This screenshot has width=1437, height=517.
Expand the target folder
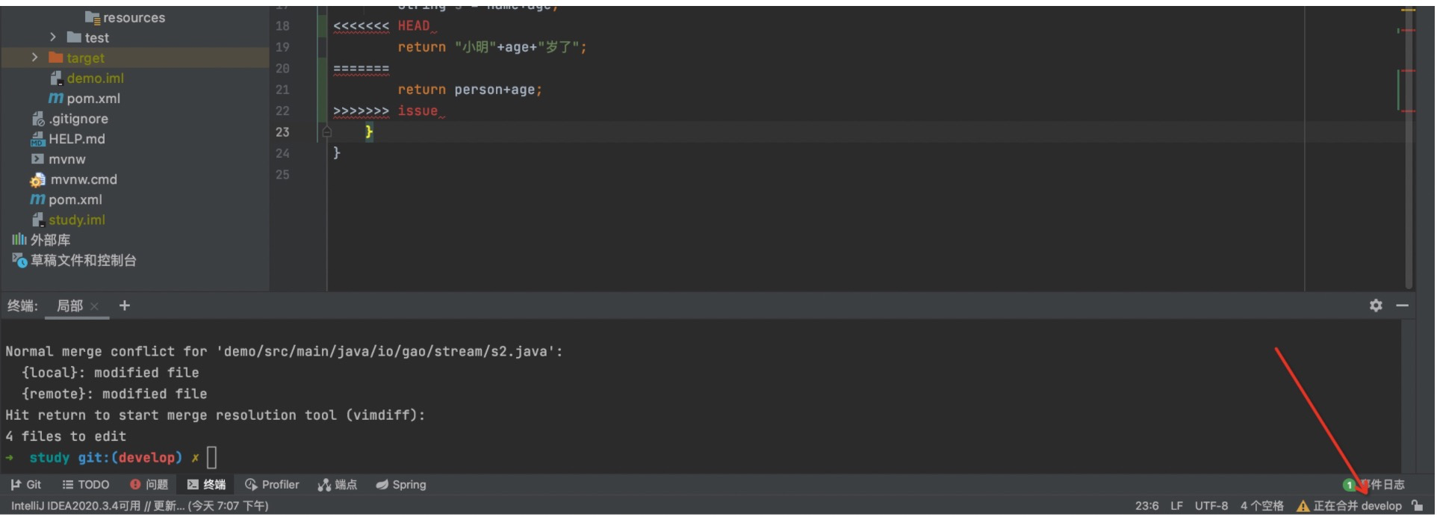click(x=34, y=58)
